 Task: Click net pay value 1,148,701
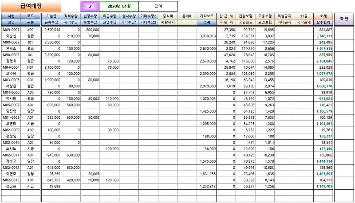pos(323,187)
